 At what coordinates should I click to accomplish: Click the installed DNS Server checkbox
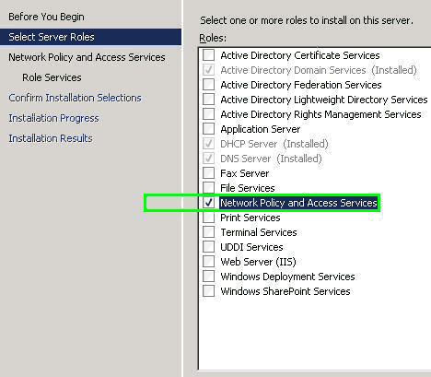208,159
